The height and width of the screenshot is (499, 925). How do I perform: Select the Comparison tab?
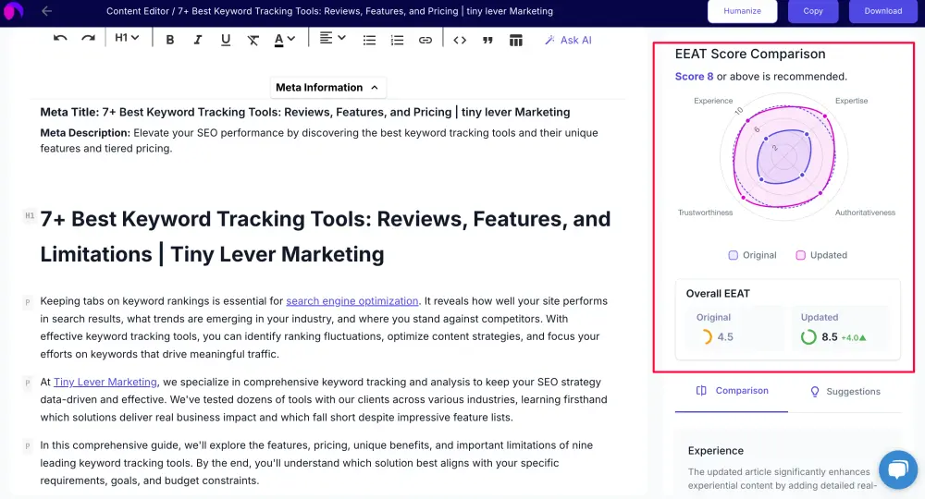point(732,391)
